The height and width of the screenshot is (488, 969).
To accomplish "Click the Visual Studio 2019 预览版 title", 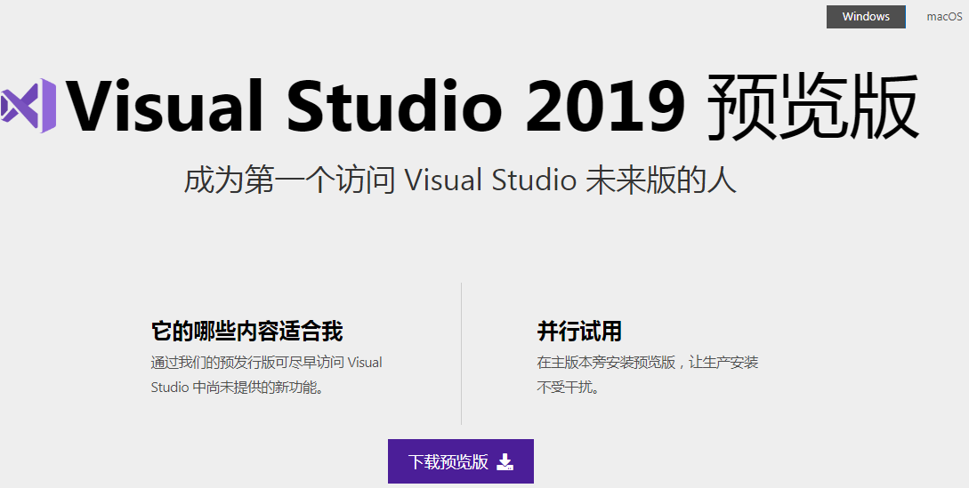I will 492,107.
